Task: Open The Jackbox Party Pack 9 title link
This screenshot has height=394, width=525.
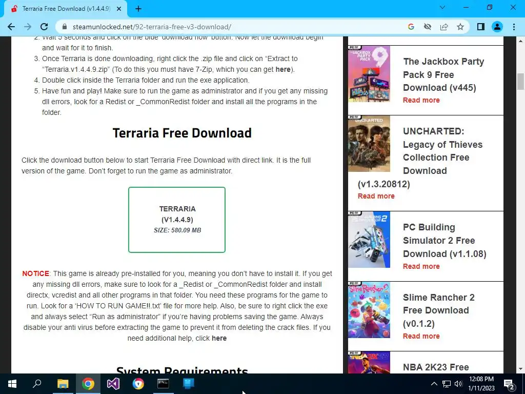Action: [x=443, y=74]
